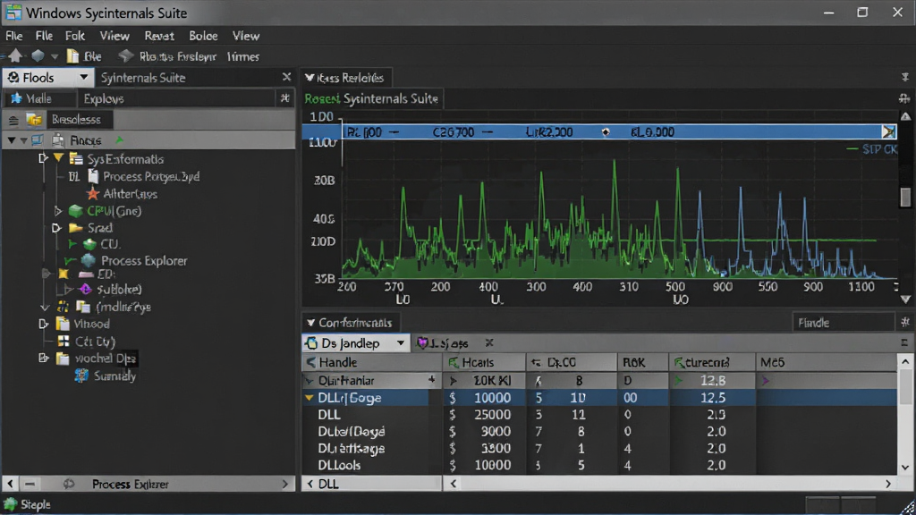
Task: Click the grey diamond icon in toolbar
Action: 125,56
